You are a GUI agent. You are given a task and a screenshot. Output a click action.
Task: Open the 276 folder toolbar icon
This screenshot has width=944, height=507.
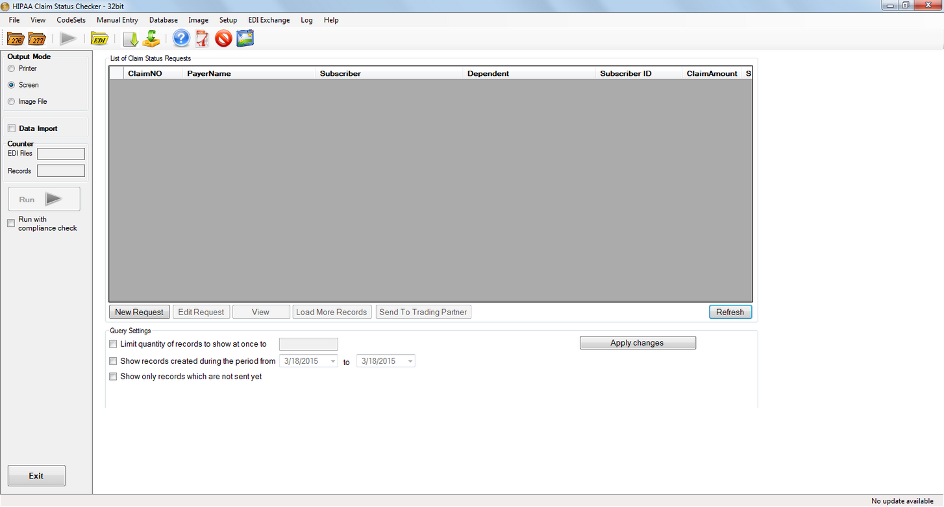(16, 39)
